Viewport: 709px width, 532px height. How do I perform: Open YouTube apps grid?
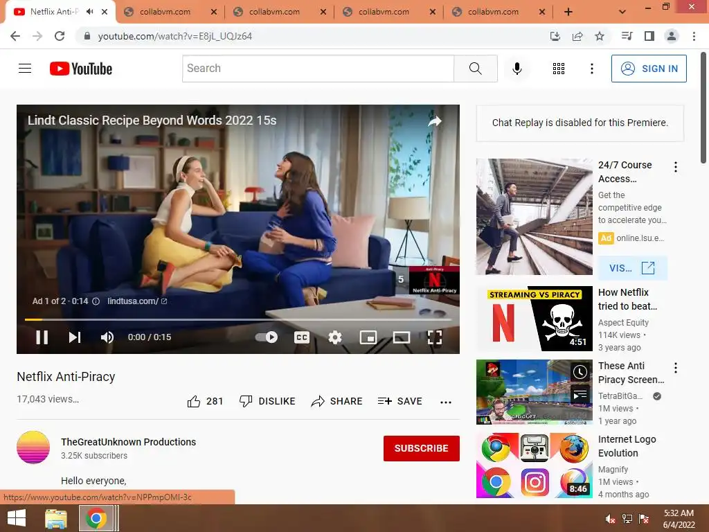point(559,69)
